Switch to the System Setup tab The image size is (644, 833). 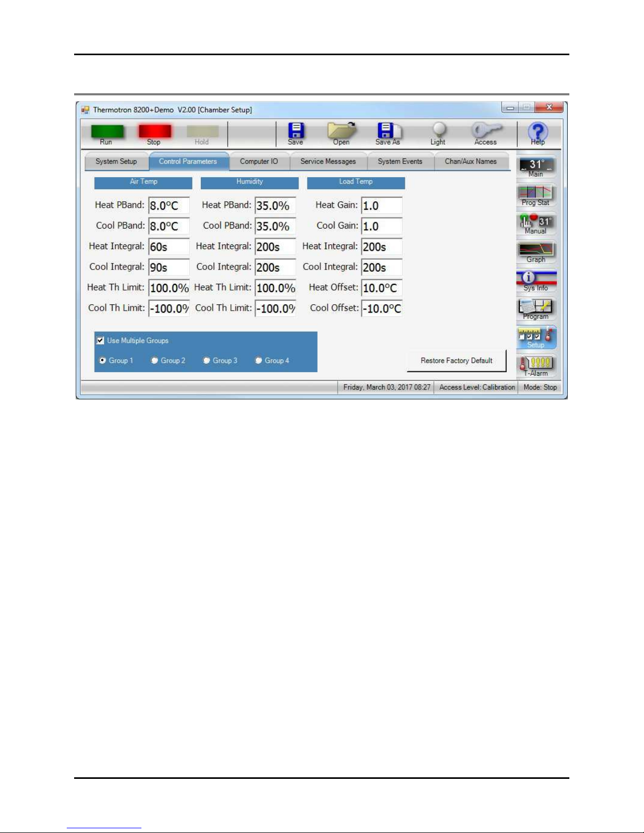tap(116, 162)
